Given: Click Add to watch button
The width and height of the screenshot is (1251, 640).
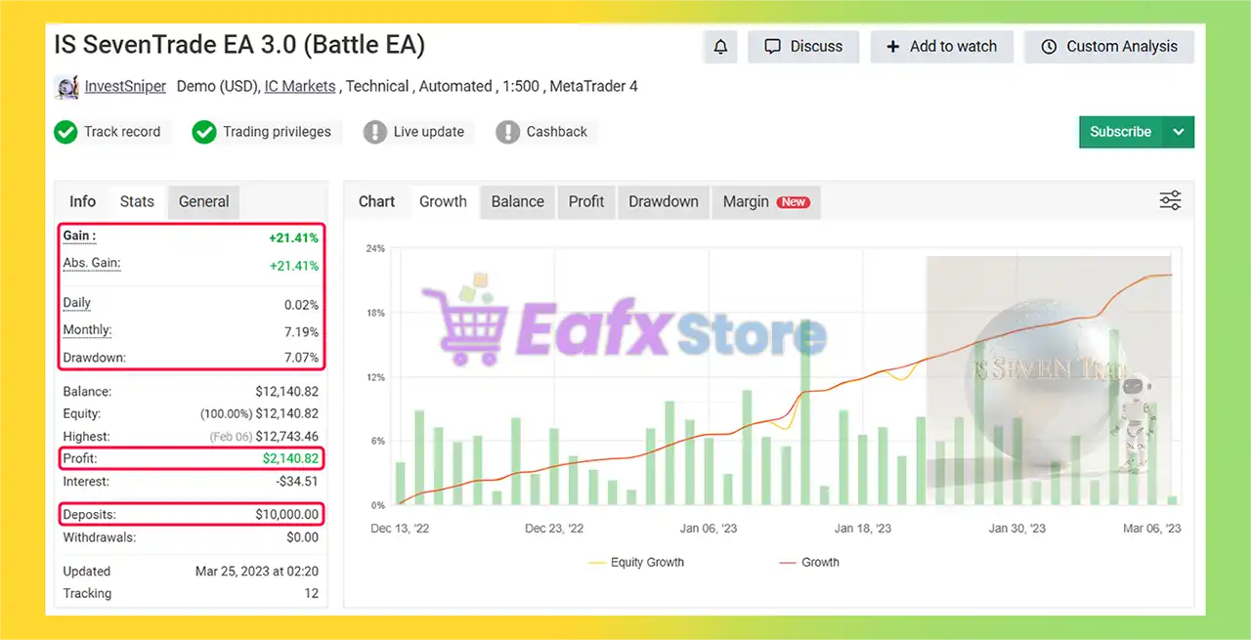Looking at the screenshot, I should pos(942,47).
